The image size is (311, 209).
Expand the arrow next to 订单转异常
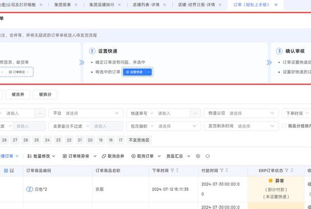point(95,156)
